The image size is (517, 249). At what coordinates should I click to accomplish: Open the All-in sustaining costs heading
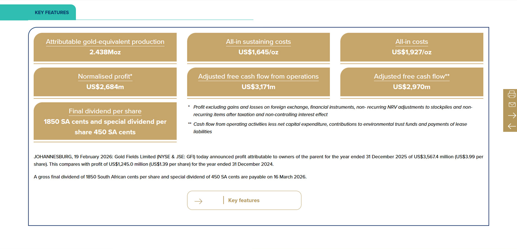coord(258,42)
